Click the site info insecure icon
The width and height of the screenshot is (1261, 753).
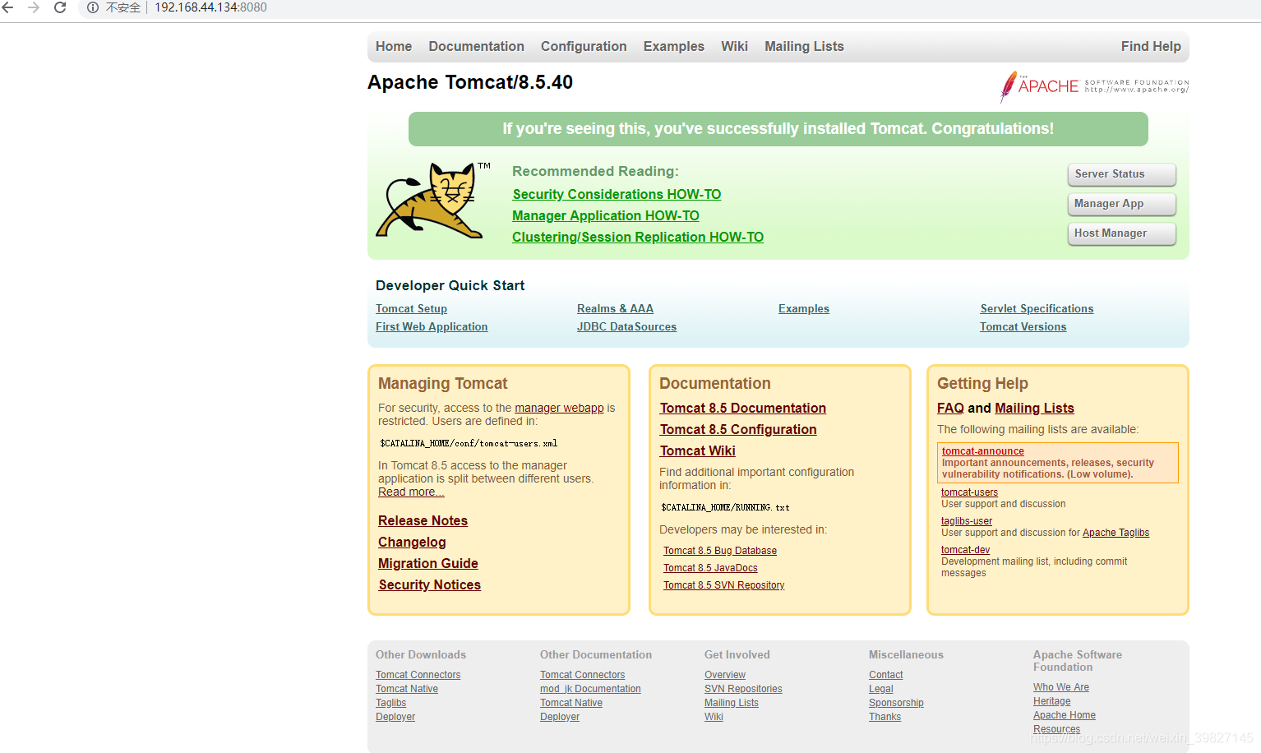coord(93,7)
